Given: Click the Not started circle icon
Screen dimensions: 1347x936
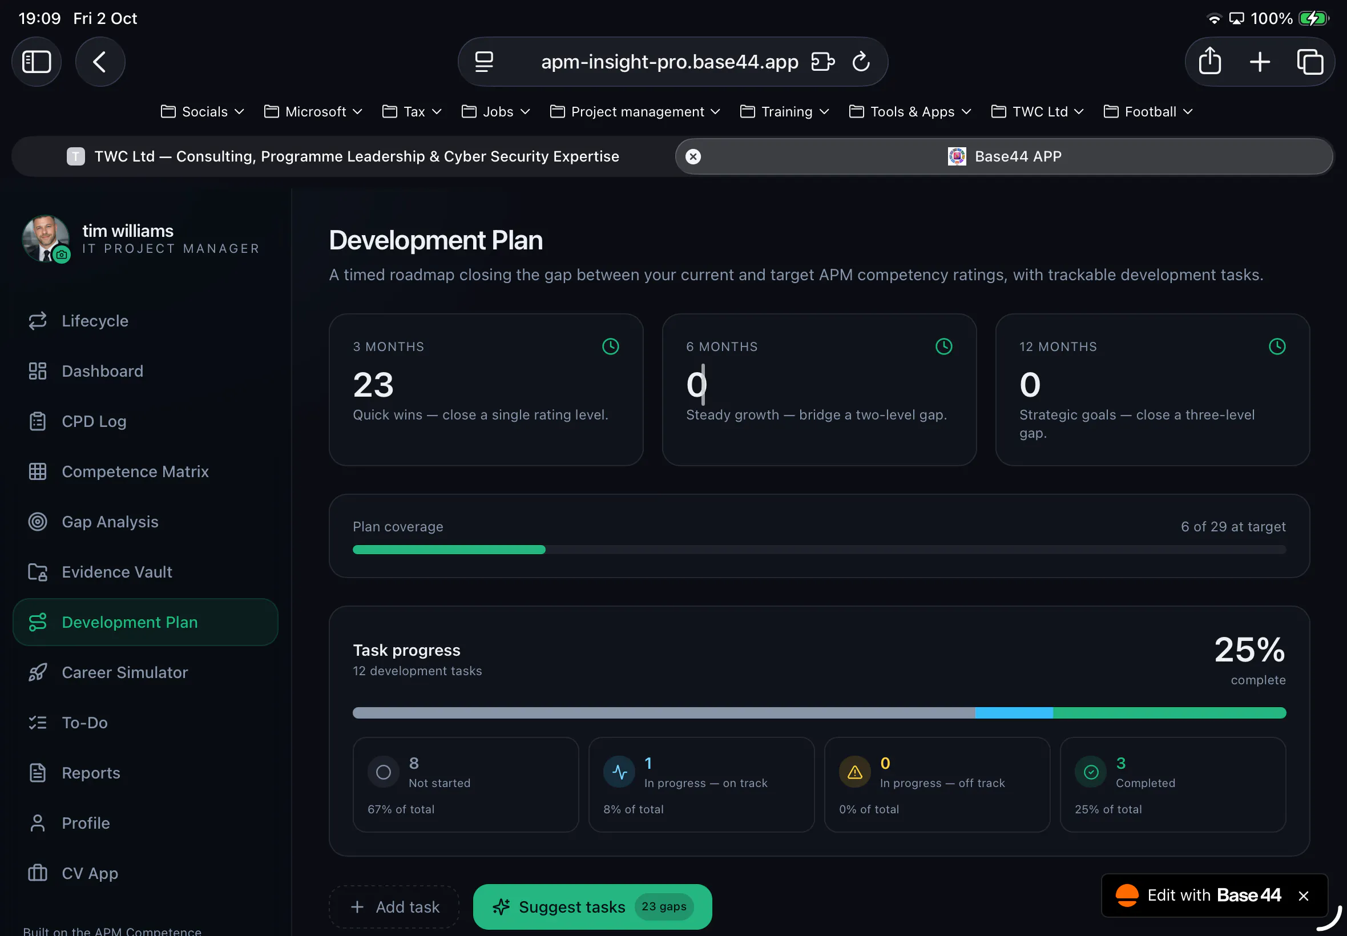Looking at the screenshot, I should [384, 772].
